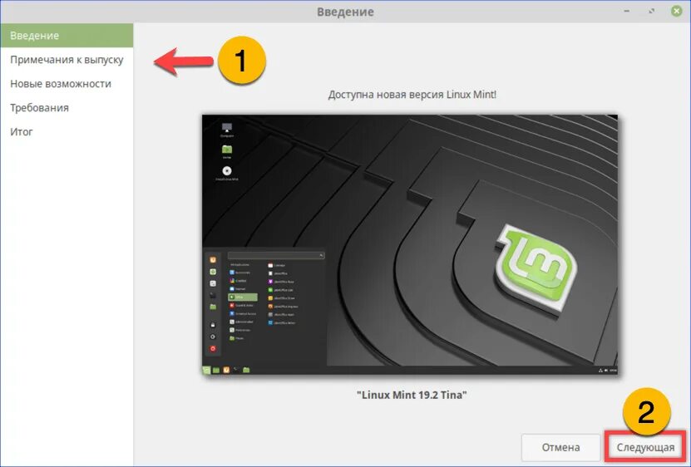Minimize the Введение window
The height and width of the screenshot is (467, 691).
(627, 11)
